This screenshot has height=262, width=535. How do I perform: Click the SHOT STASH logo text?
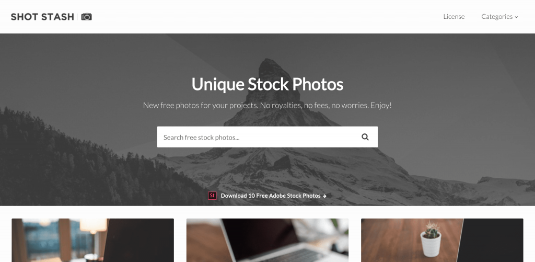[42, 17]
